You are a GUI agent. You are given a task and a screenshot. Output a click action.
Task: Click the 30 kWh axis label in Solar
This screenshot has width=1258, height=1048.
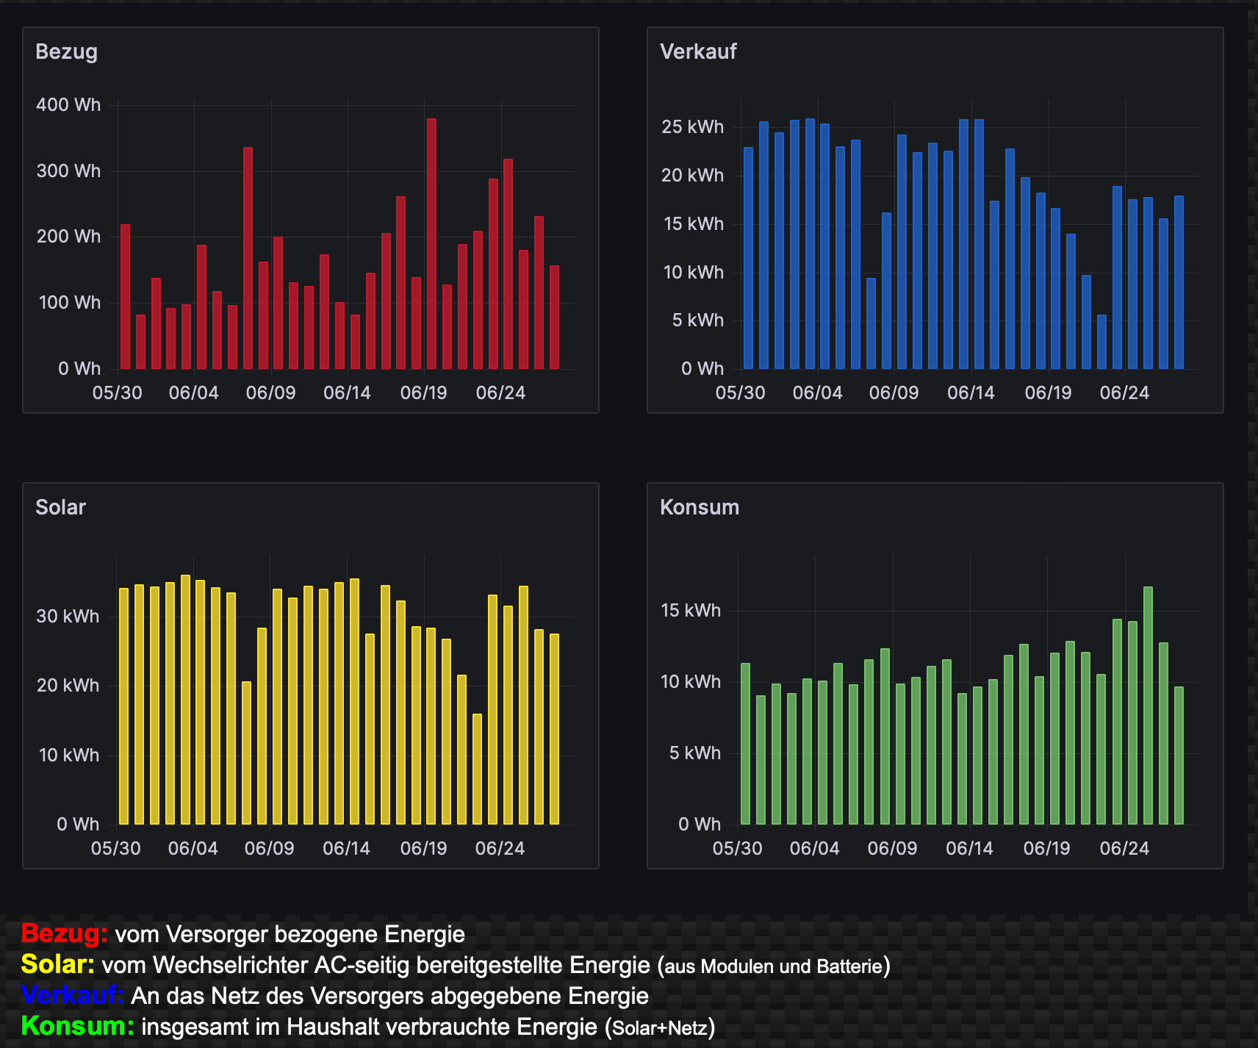coord(68,617)
